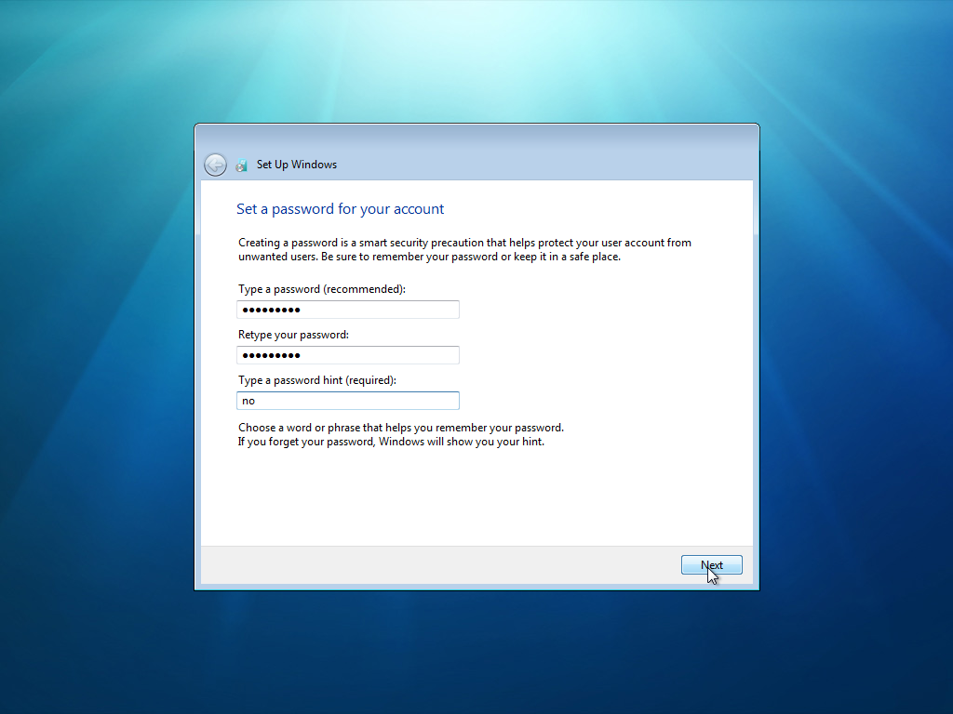Click the 'Retype your password:' label
Screen dimensions: 953x714
[293, 335]
